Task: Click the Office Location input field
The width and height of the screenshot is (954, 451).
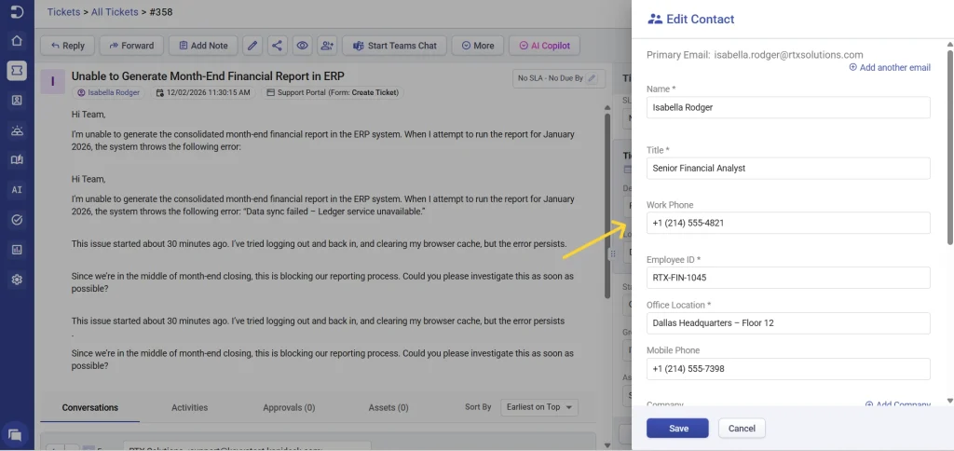Action: coord(788,323)
